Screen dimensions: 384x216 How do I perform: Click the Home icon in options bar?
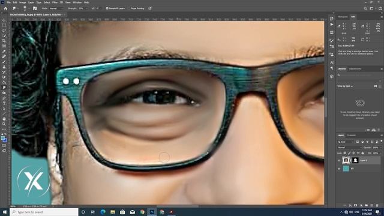coord(5,8)
